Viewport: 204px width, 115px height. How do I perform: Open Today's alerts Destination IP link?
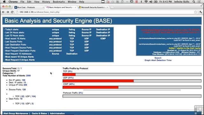(103, 29)
